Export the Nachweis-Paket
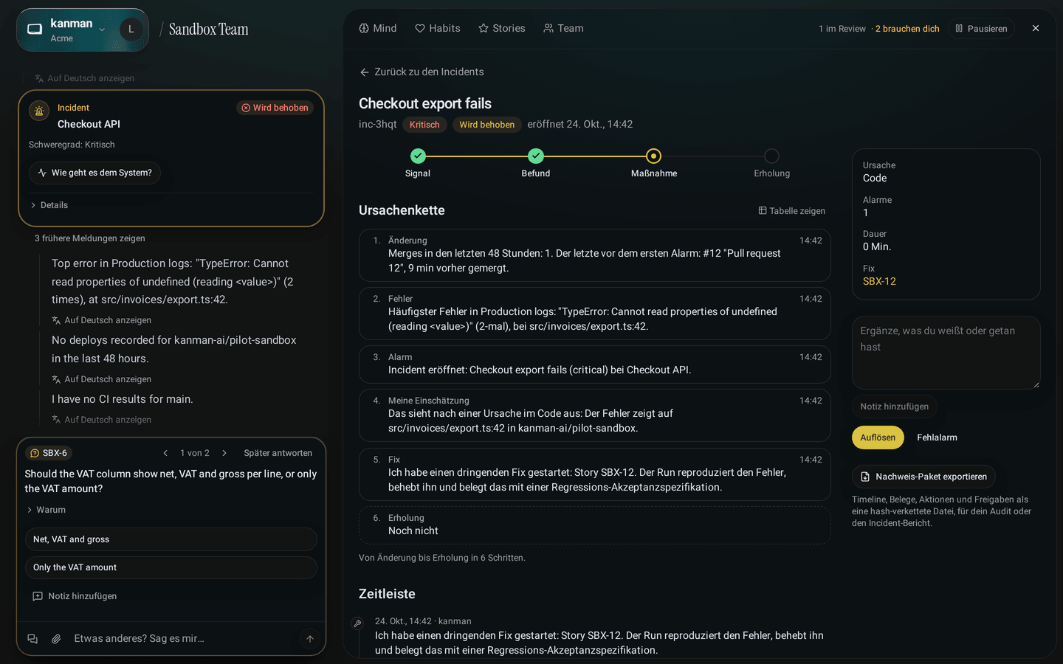1063x664 pixels. click(923, 477)
